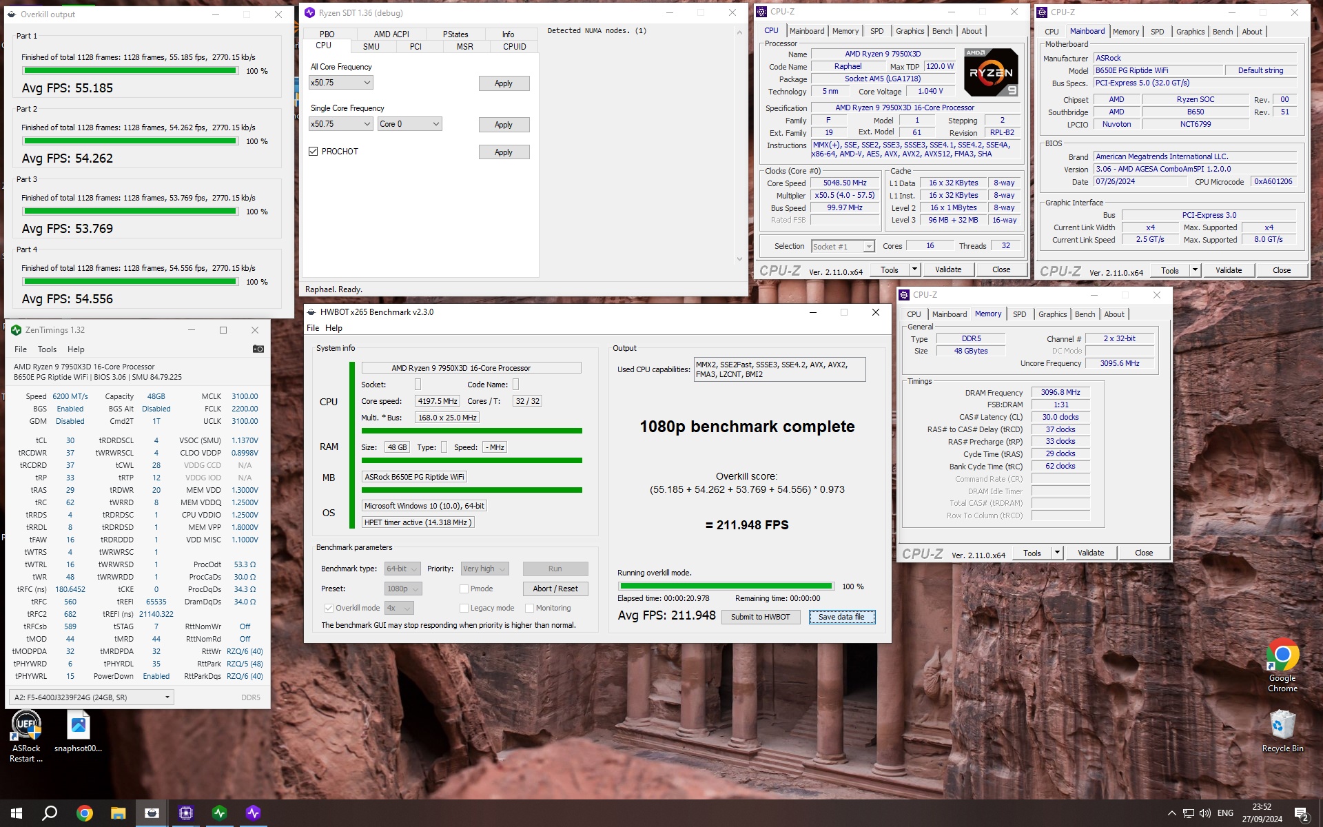Click Save data file button

[x=841, y=617]
